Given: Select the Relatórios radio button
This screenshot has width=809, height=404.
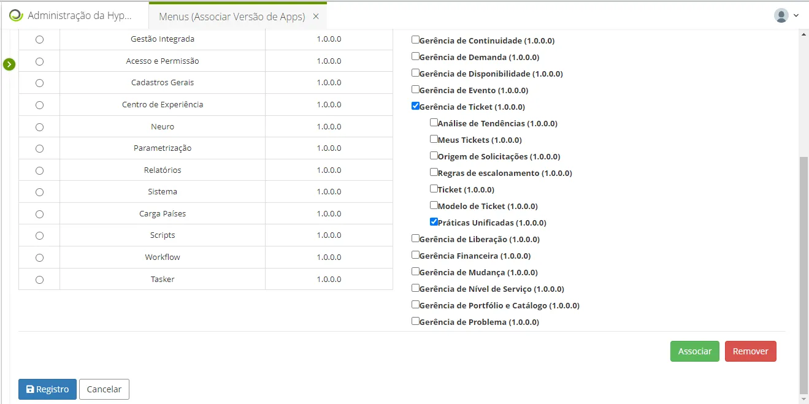Looking at the screenshot, I should click(40, 170).
